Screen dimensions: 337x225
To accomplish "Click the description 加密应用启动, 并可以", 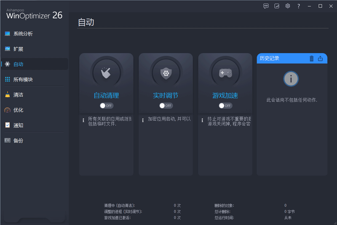I will point(169,119).
